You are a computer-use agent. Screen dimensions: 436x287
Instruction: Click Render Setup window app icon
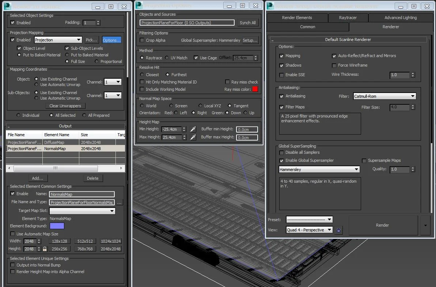pos(270,6)
